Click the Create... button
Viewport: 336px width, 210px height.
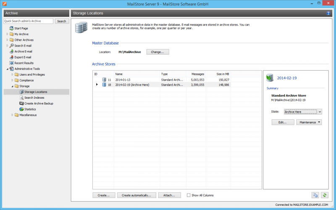click(104, 195)
